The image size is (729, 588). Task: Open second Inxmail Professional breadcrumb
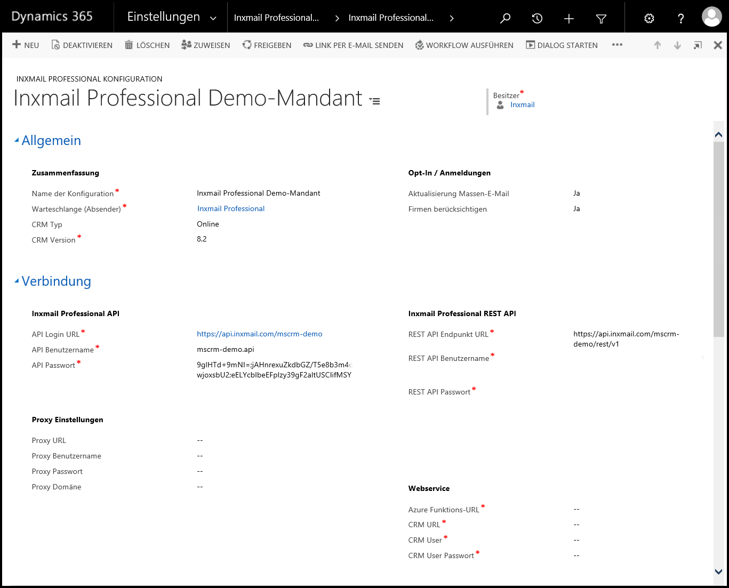[391, 18]
